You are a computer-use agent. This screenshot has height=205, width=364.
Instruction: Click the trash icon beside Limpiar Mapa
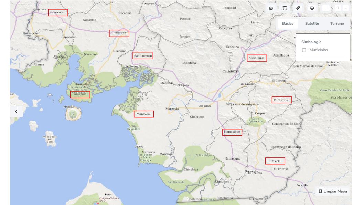320,191
